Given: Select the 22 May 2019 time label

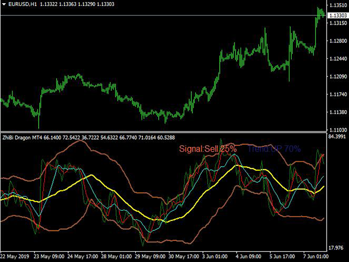Looking at the screenshot, I should (15, 257).
